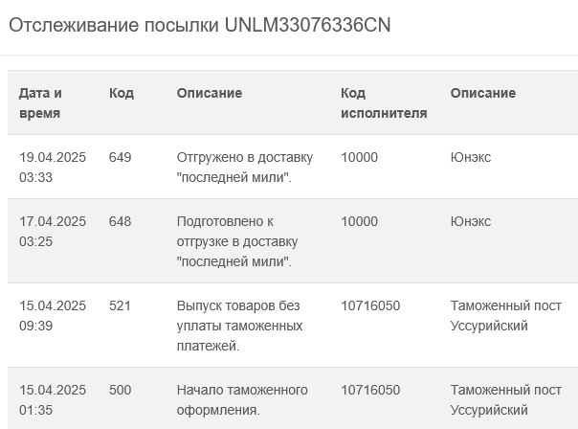Click "Начало таможенного оформления" description
Image resolution: width=578 pixels, height=429 pixels.
click(x=242, y=399)
